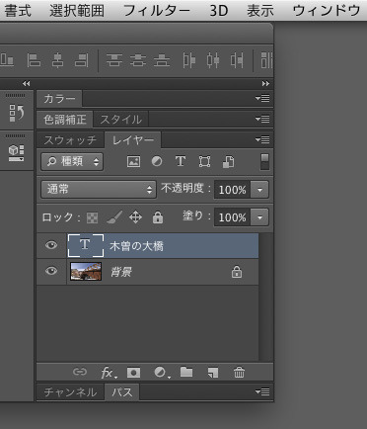Delete layer with the trash icon
The image size is (367, 429).
pyautogui.click(x=239, y=373)
